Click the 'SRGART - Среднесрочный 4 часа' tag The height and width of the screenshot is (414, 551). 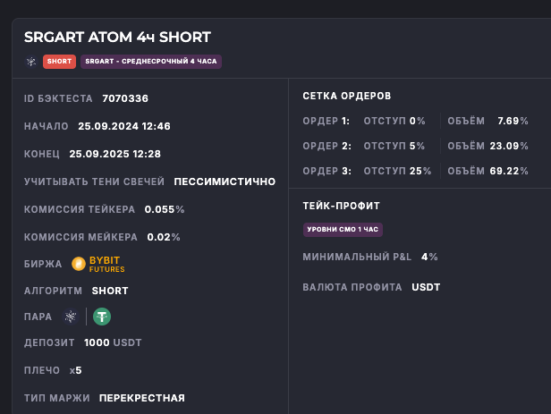(150, 62)
